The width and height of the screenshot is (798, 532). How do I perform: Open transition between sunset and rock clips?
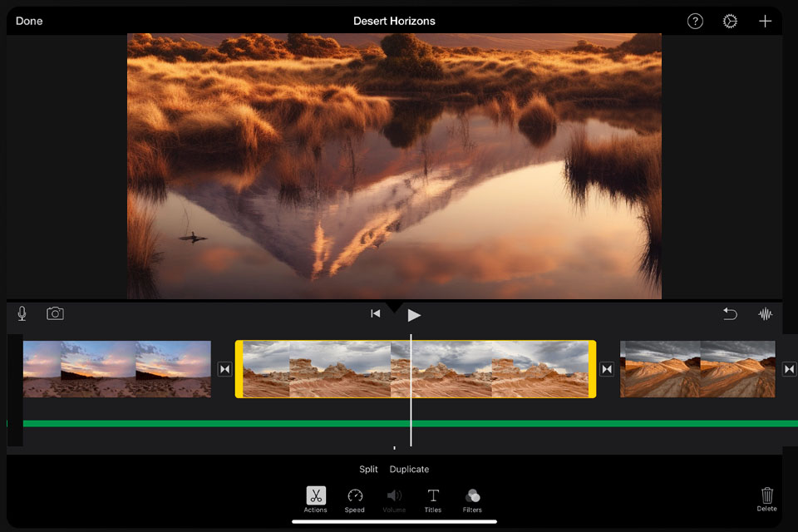pyautogui.click(x=224, y=369)
